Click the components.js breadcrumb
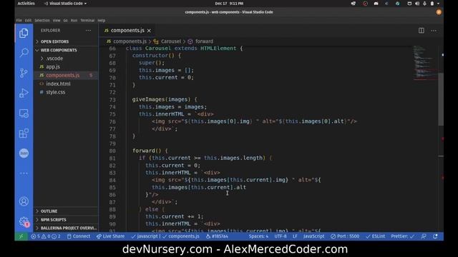Viewport: 458px width, 257px height. click(x=130, y=41)
